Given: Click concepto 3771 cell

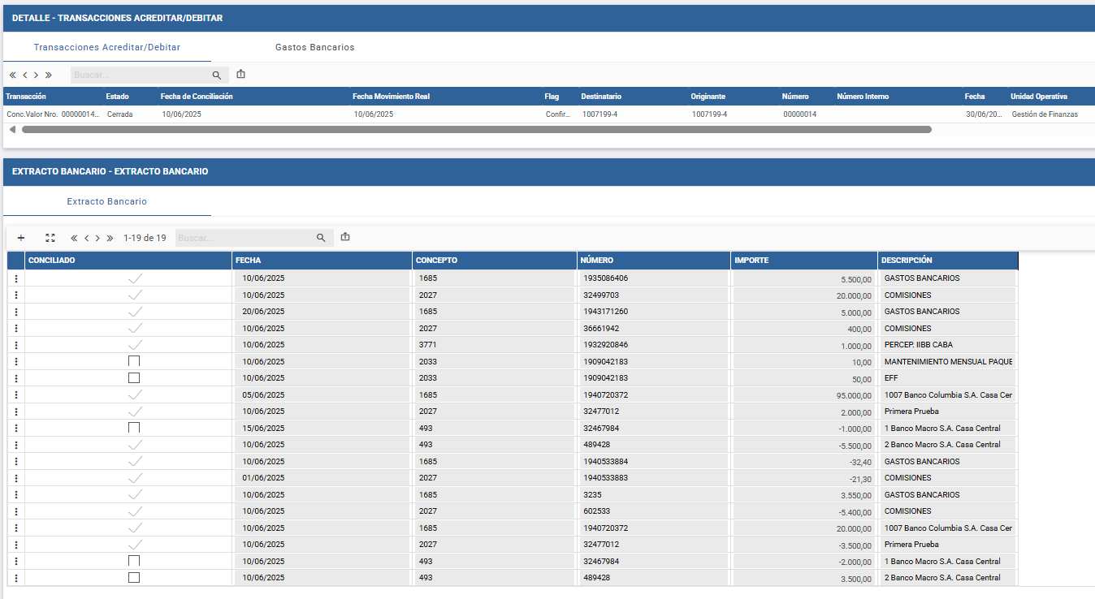Looking at the screenshot, I should (495, 345).
